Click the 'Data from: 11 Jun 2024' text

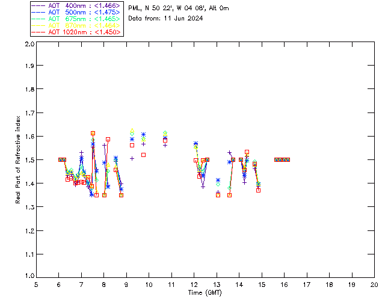tap(165, 19)
